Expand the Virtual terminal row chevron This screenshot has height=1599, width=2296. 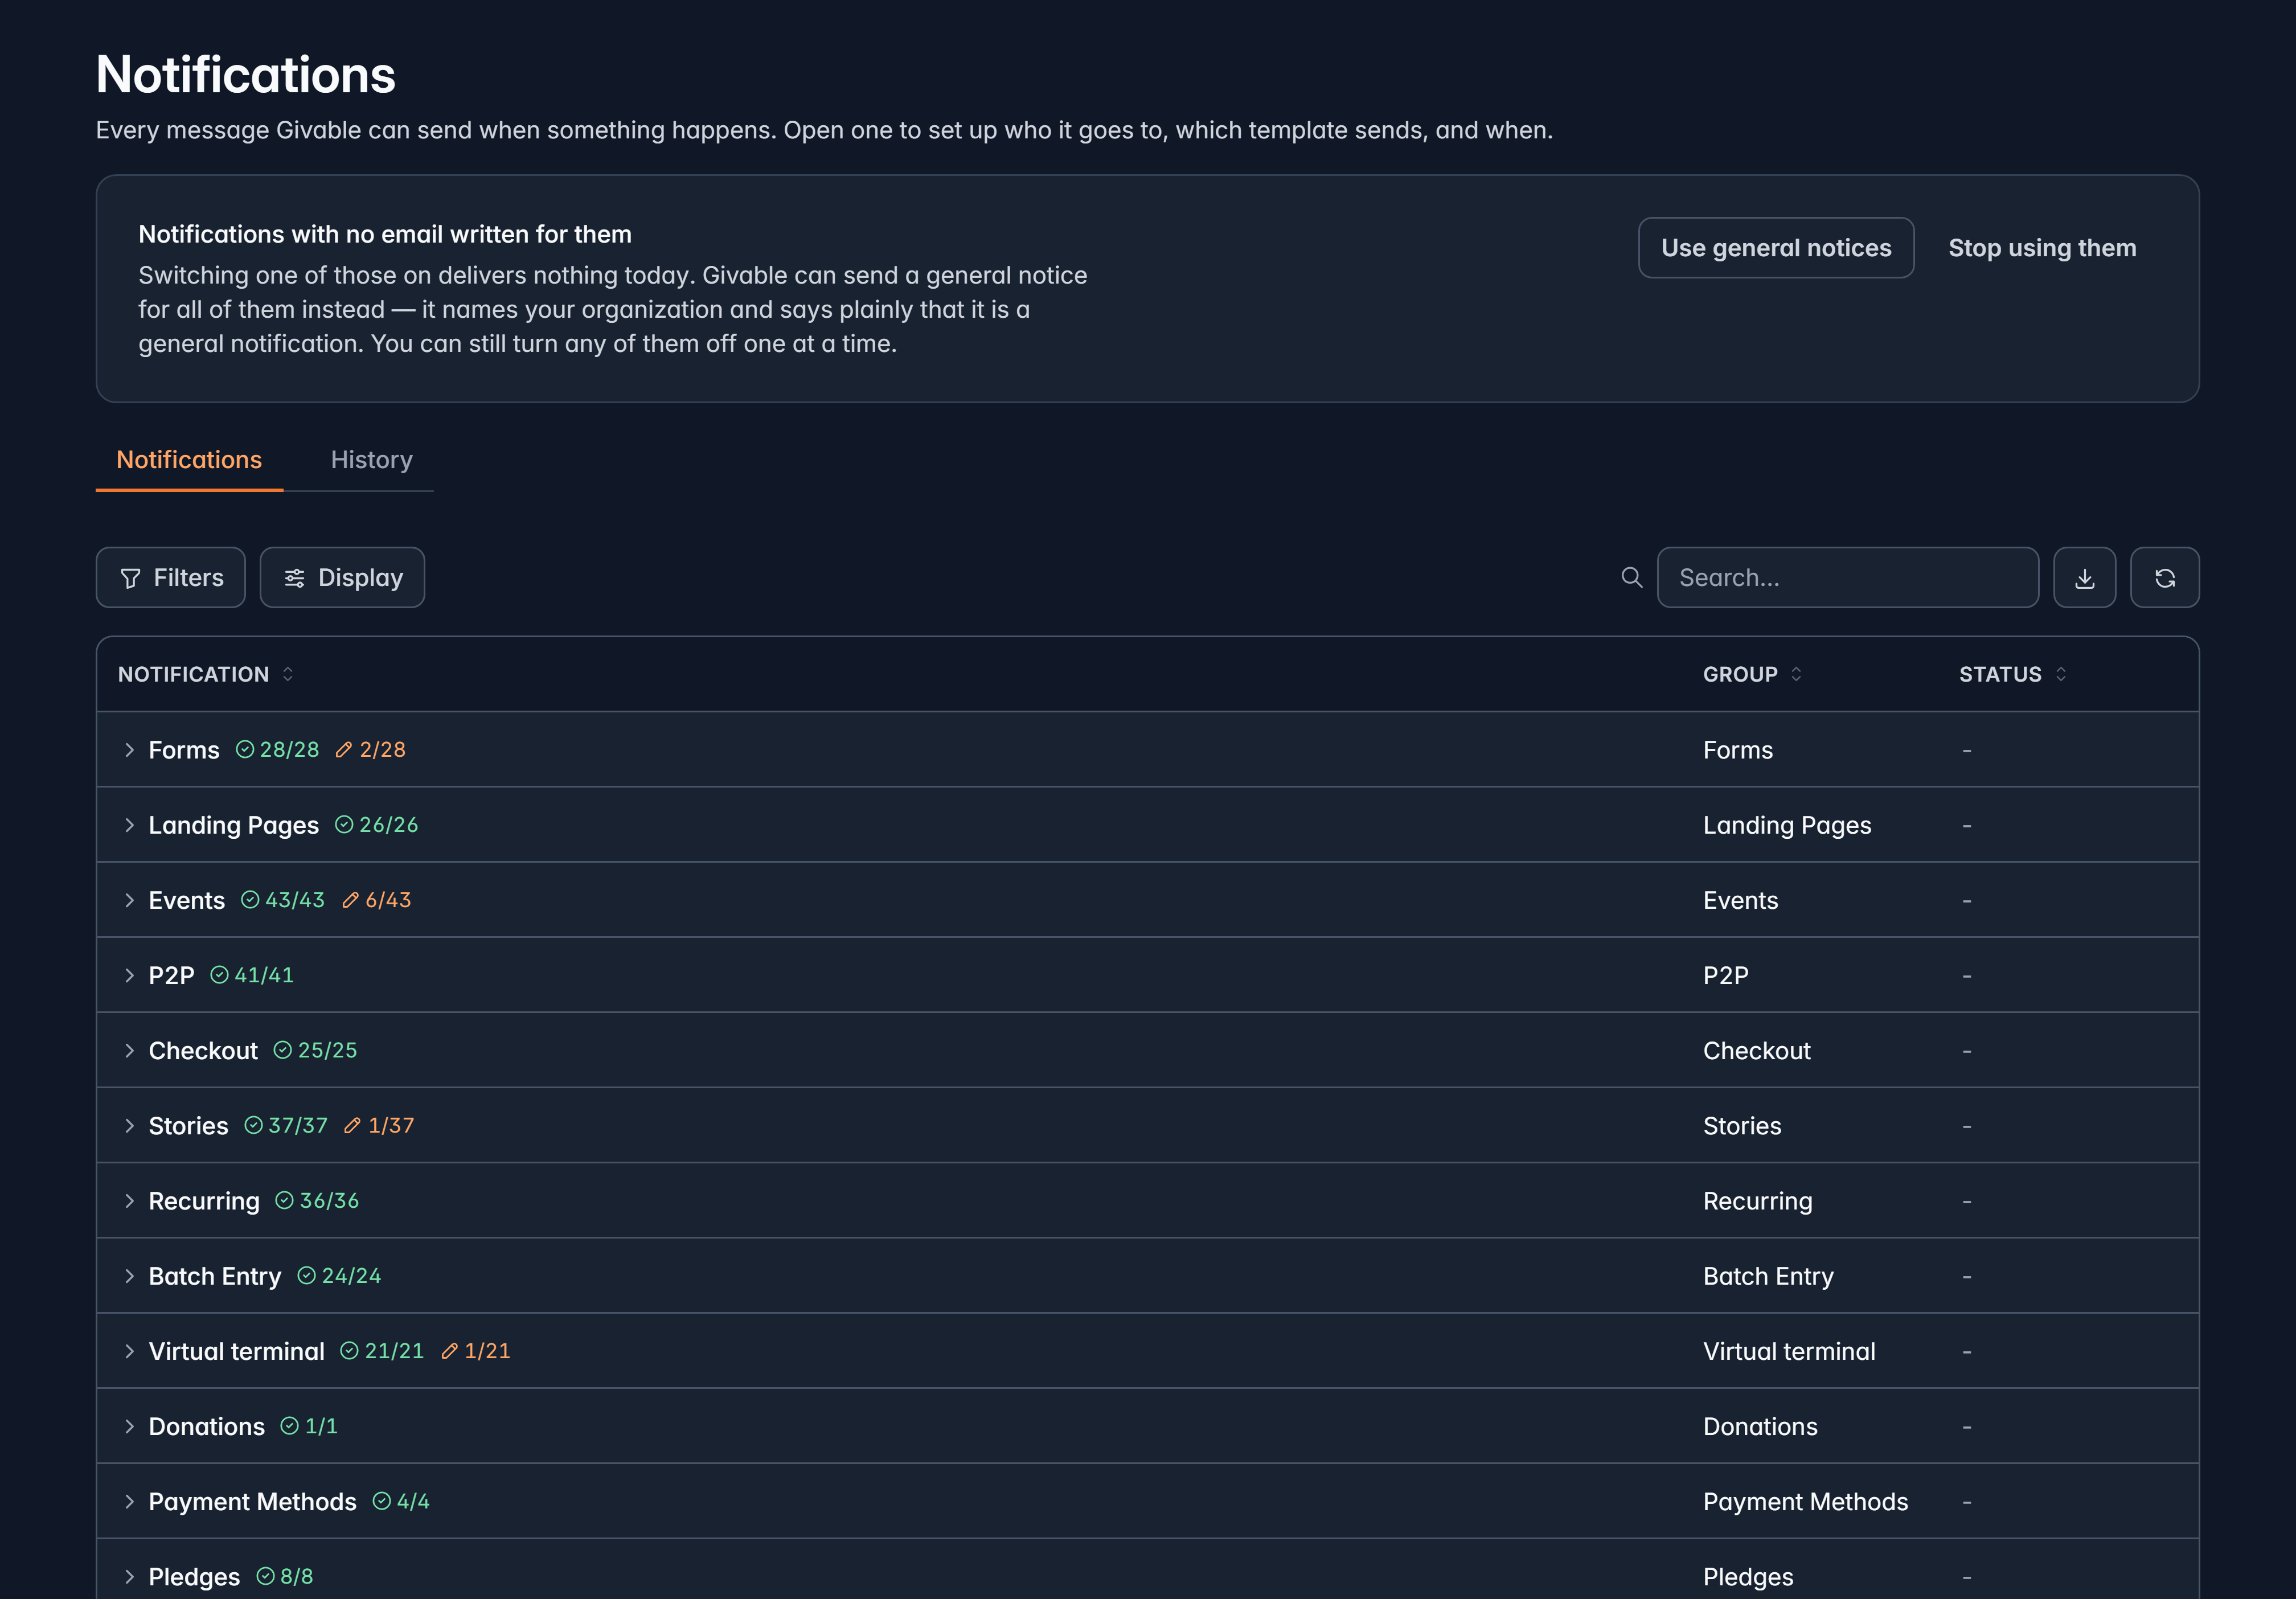(129, 1351)
